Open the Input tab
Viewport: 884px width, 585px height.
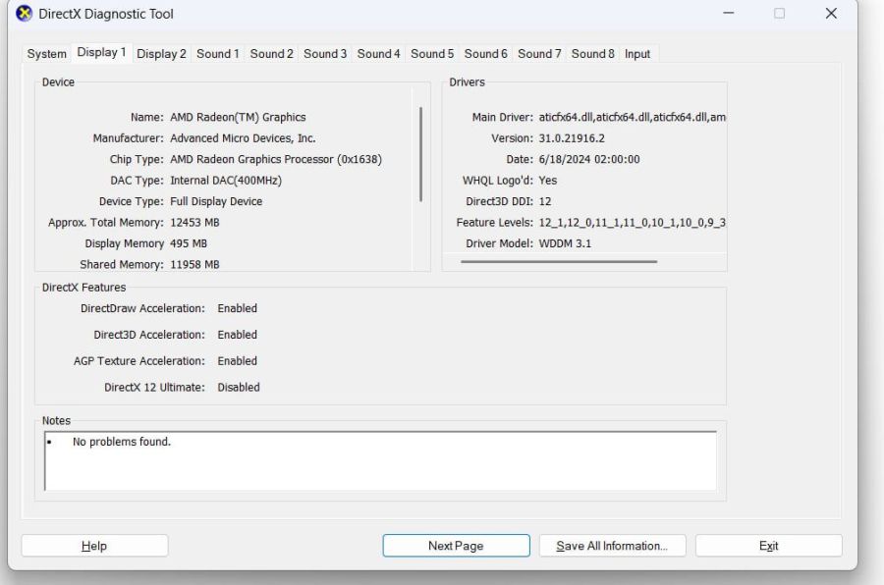(637, 54)
